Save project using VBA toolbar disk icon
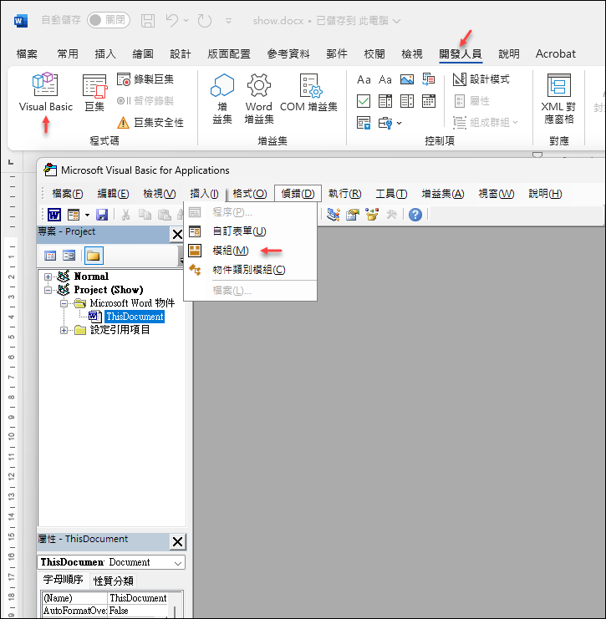606x619 pixels. (102, 216)
